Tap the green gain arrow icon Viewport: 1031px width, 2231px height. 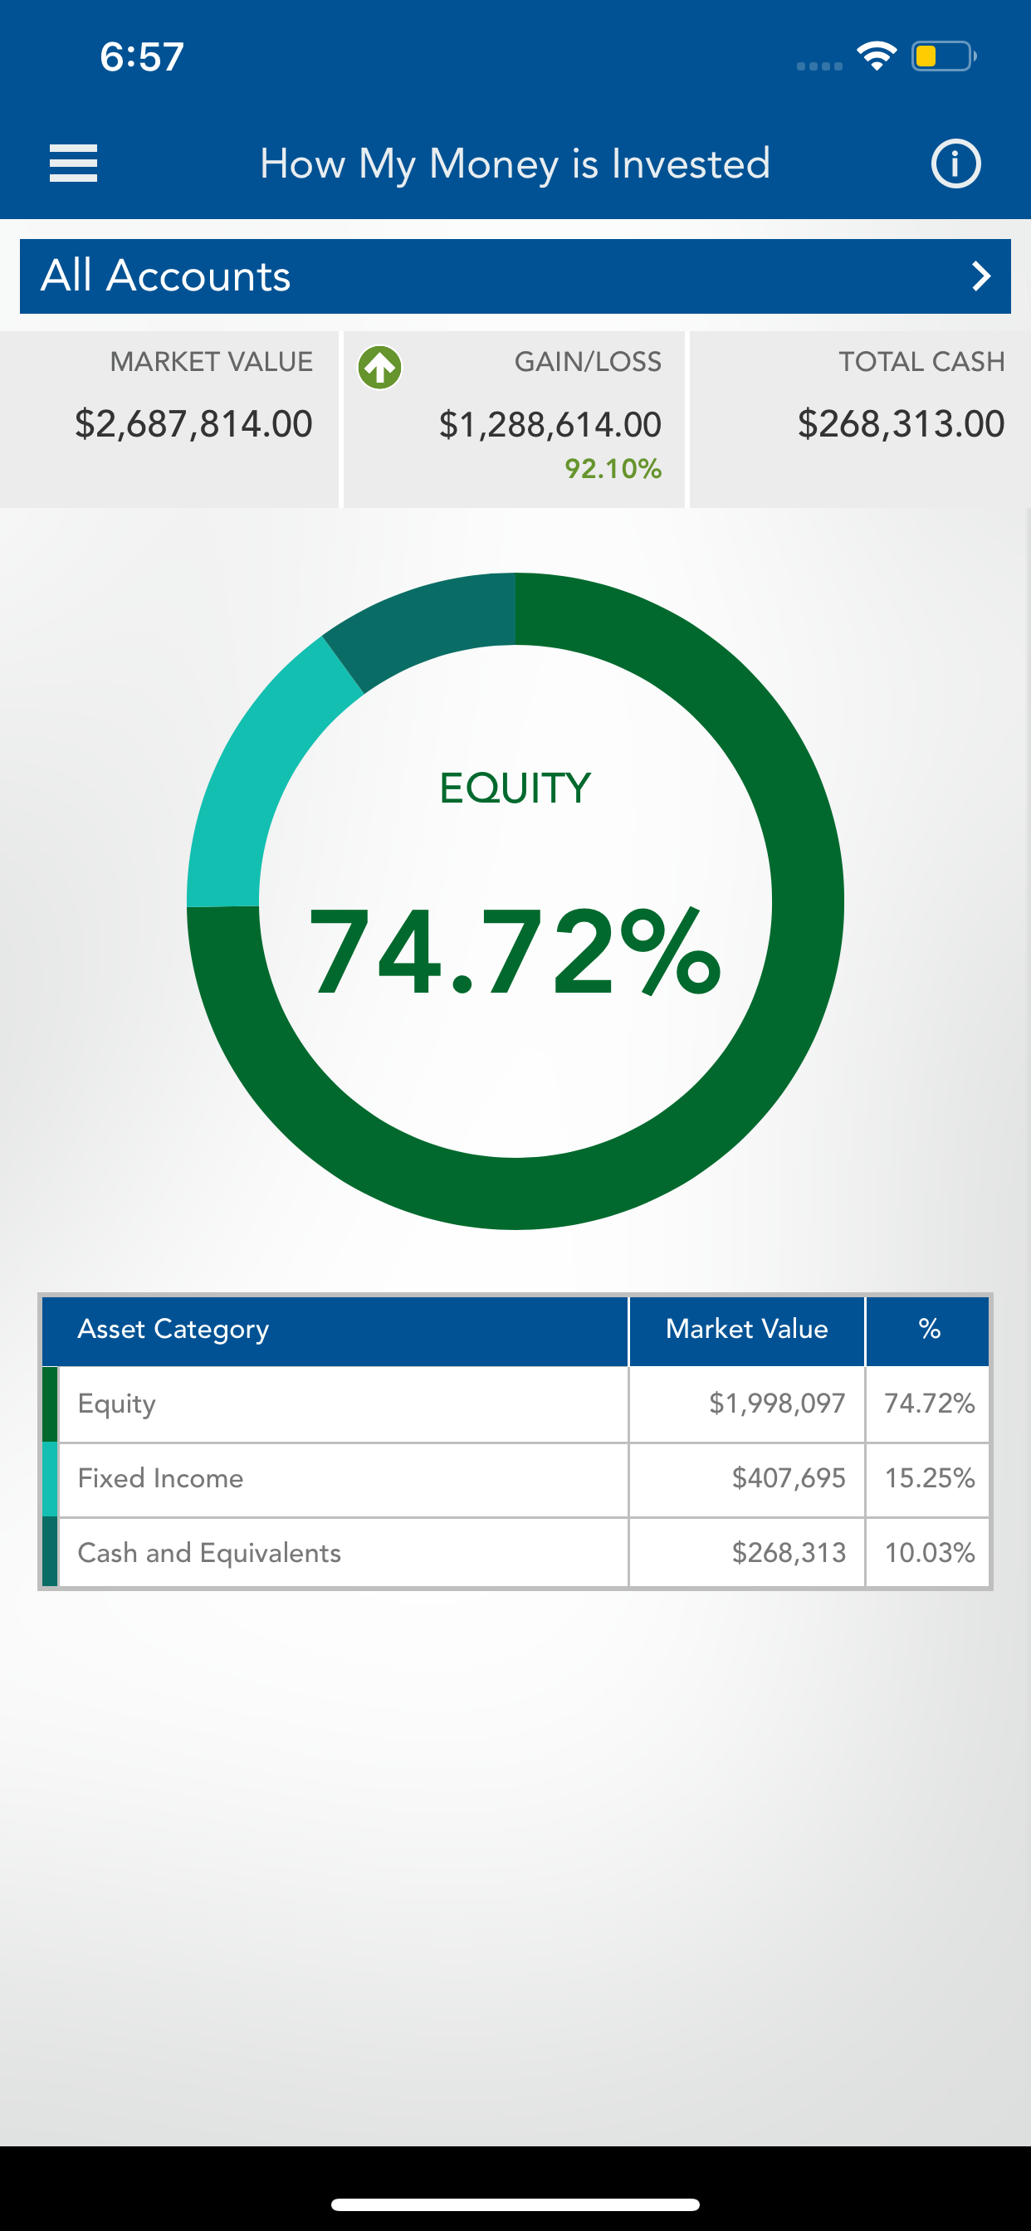pyautogui.click(x=379, y=367)
